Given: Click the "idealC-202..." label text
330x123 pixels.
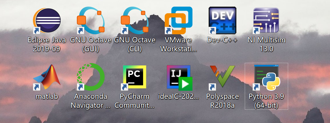Looking at the screenshot, I should (179, 96).
